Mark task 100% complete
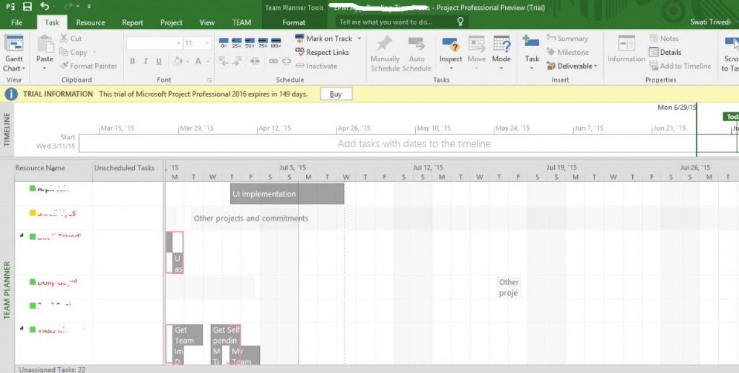Image resolution: width=739 pixels, height=373 pixels. click(276, 42)
